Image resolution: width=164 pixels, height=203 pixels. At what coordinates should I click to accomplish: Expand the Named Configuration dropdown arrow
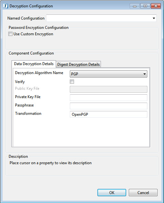(154, 18)
